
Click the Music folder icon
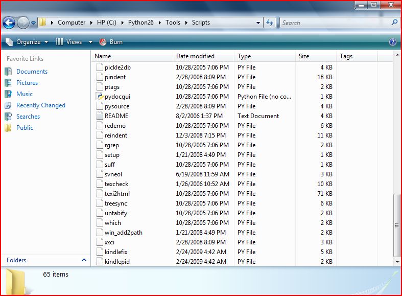(8, 94)
